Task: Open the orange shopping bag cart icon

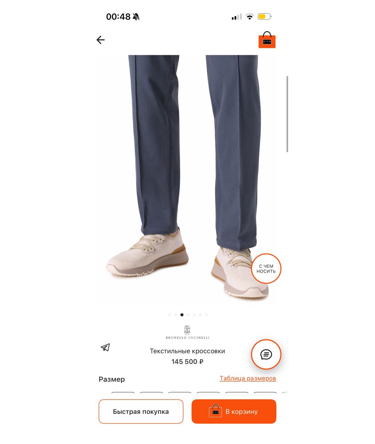Action: [x=267, y=40]
